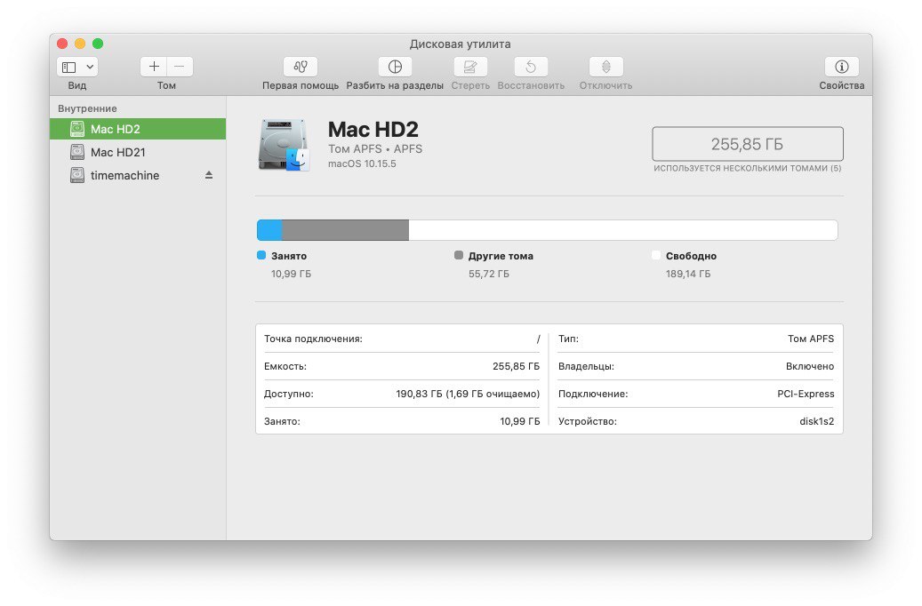Screen dimensions: 922x606
Task: Click the 55,72 ГБ other volumes value
Action: click(489, 274)
